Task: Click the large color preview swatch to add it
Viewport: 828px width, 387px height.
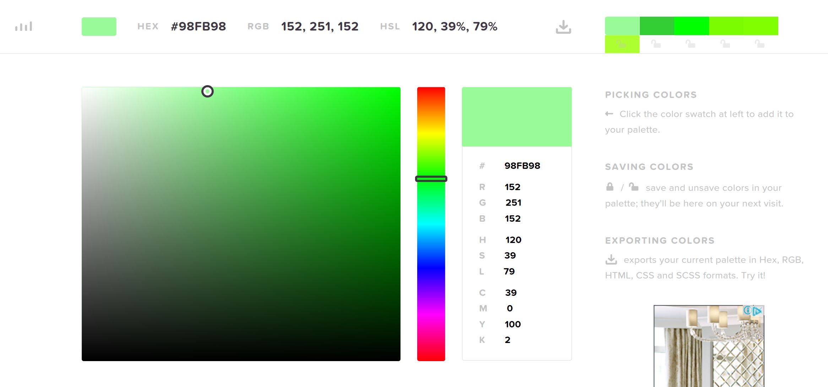Action: pyautogui.click(x=517, y=117)
